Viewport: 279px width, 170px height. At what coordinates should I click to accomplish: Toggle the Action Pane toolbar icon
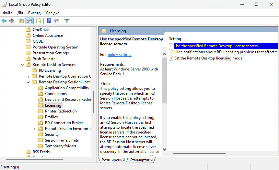click(x=56, y=21)
